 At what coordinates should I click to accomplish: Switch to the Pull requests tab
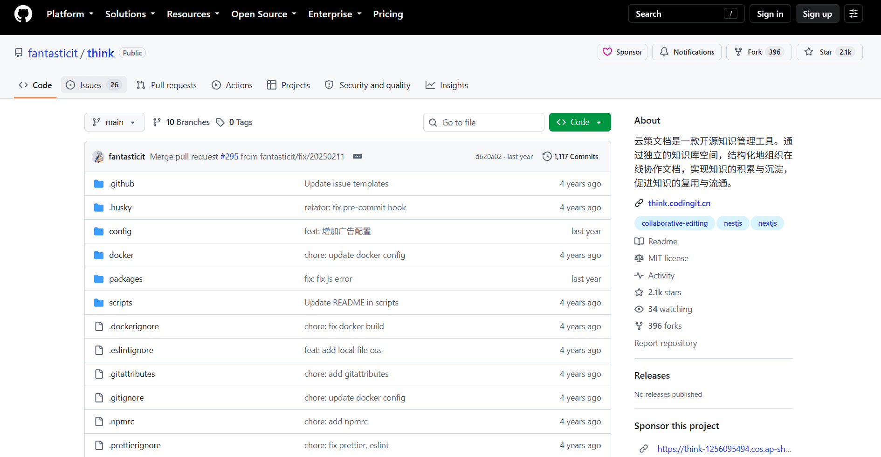(166, 85)
